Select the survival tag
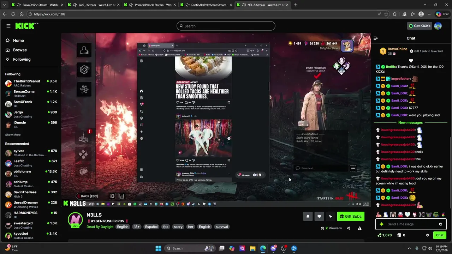 point(222,227)
